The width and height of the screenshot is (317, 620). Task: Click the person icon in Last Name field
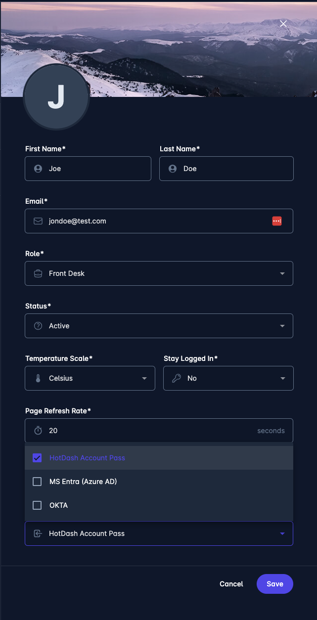pyautogui.click(x=172, y=168)
